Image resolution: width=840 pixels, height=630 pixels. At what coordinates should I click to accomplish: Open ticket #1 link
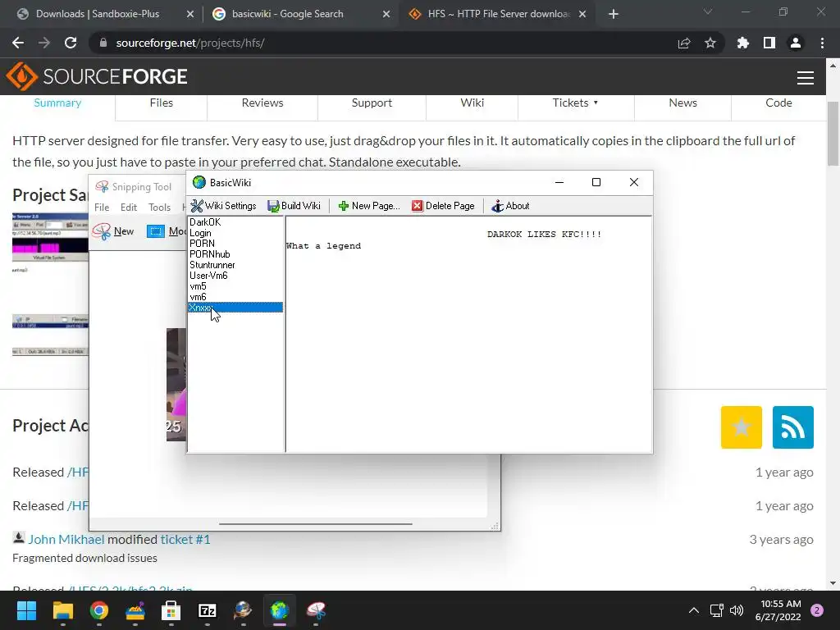(185, 540)
